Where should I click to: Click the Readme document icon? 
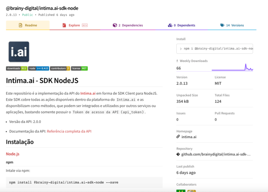[21, 25]
